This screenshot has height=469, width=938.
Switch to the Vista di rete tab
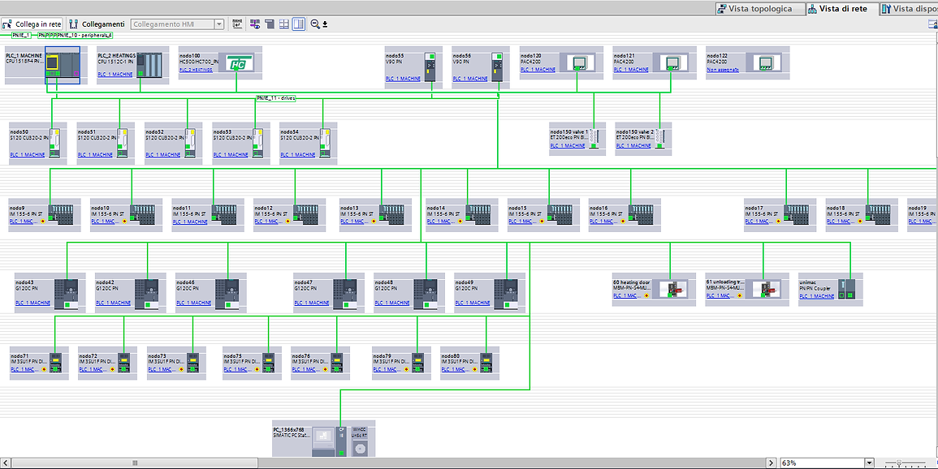click(841, 8)
